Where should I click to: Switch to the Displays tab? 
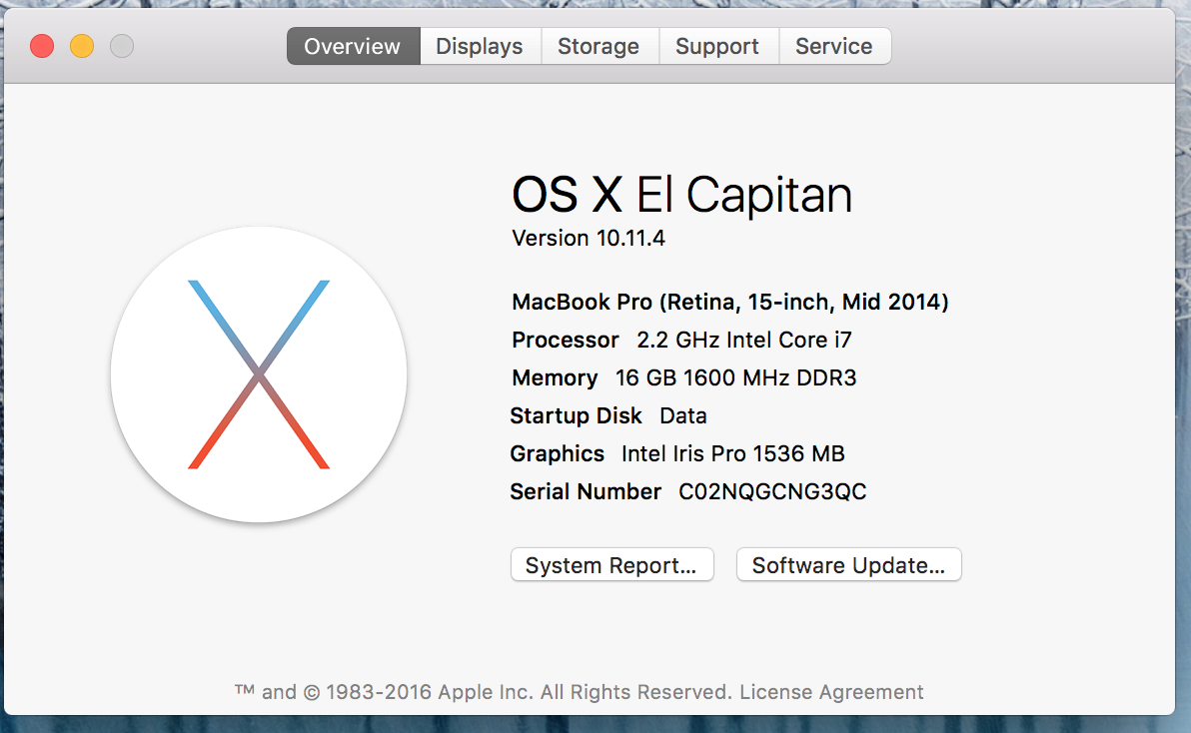coord(480,46)
